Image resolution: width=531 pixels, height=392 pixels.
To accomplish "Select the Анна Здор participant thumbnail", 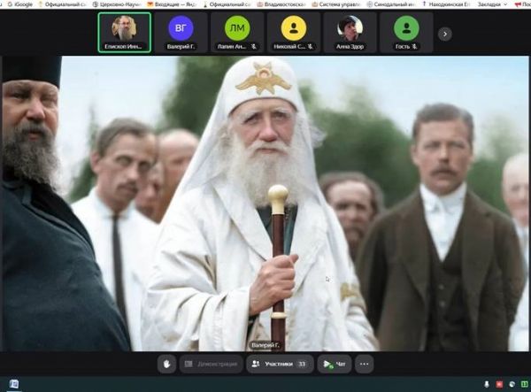I will (x=350, y=33).
